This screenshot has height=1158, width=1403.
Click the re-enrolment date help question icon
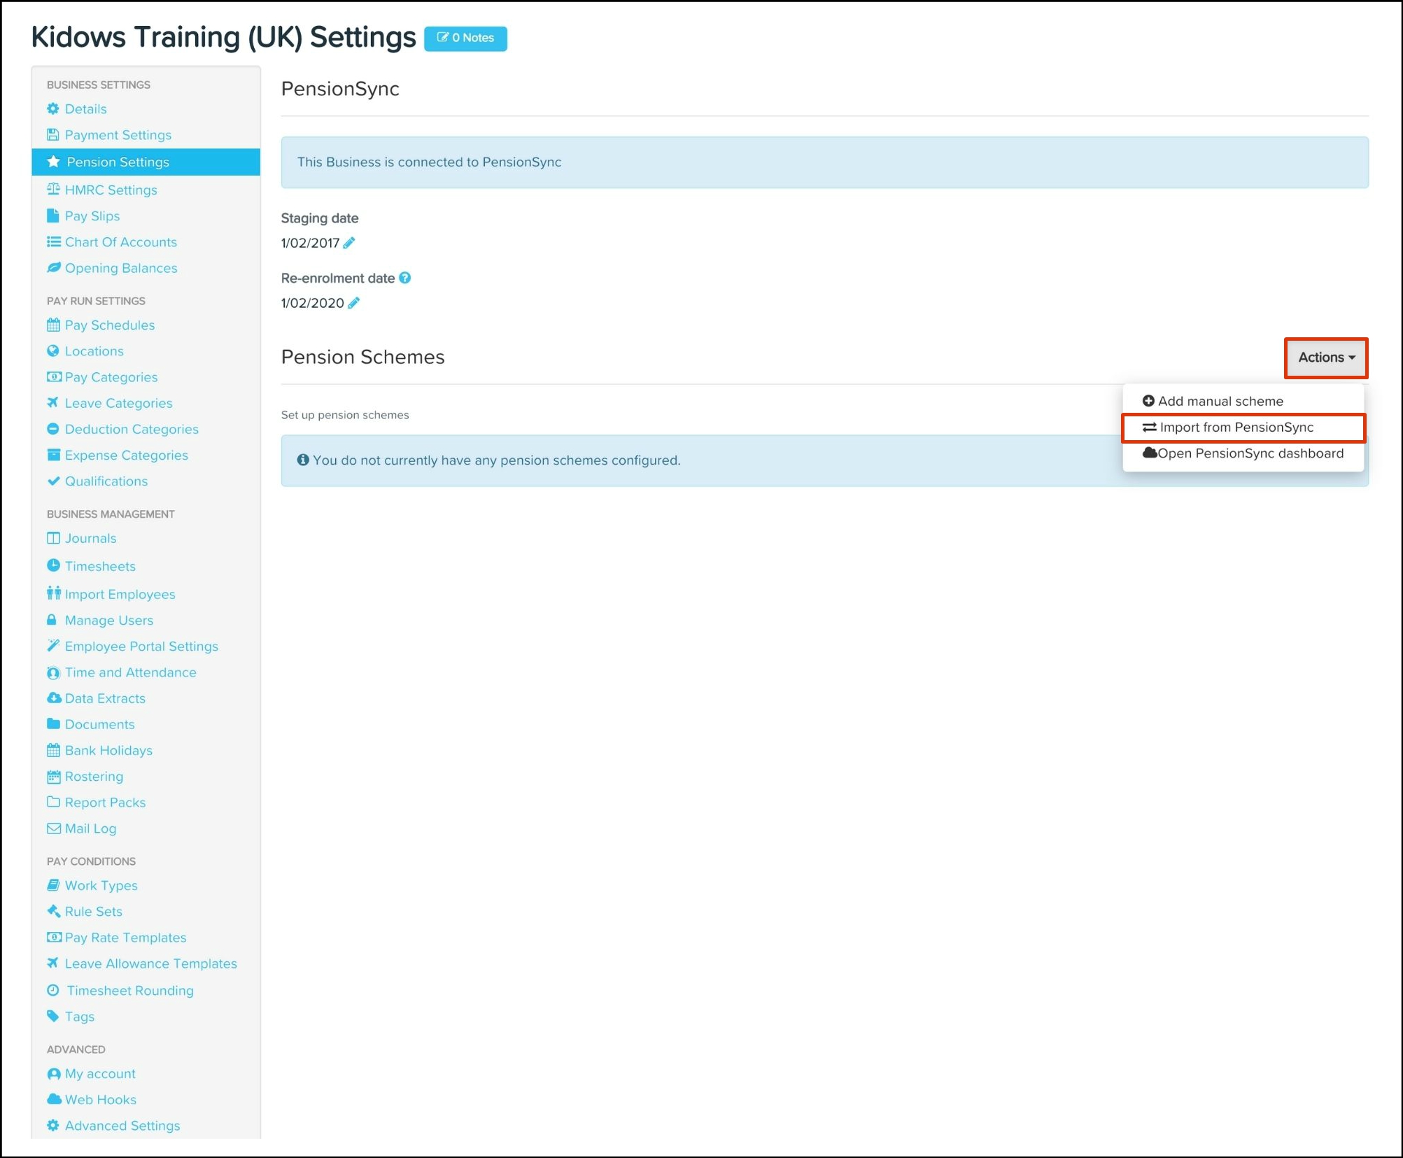[405, 278]
